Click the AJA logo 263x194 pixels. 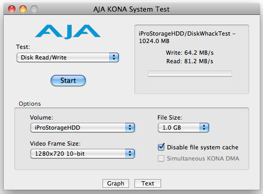coord(68,31)
